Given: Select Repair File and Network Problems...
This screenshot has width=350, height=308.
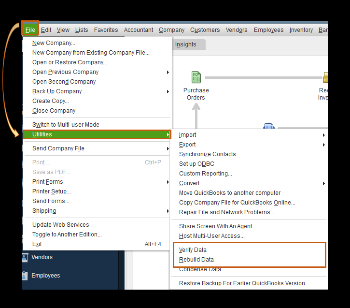Looking at the screenshot, I should [x=249, y=212].
